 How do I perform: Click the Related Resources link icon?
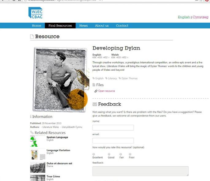pyautogui.click(x=32, y=132)
